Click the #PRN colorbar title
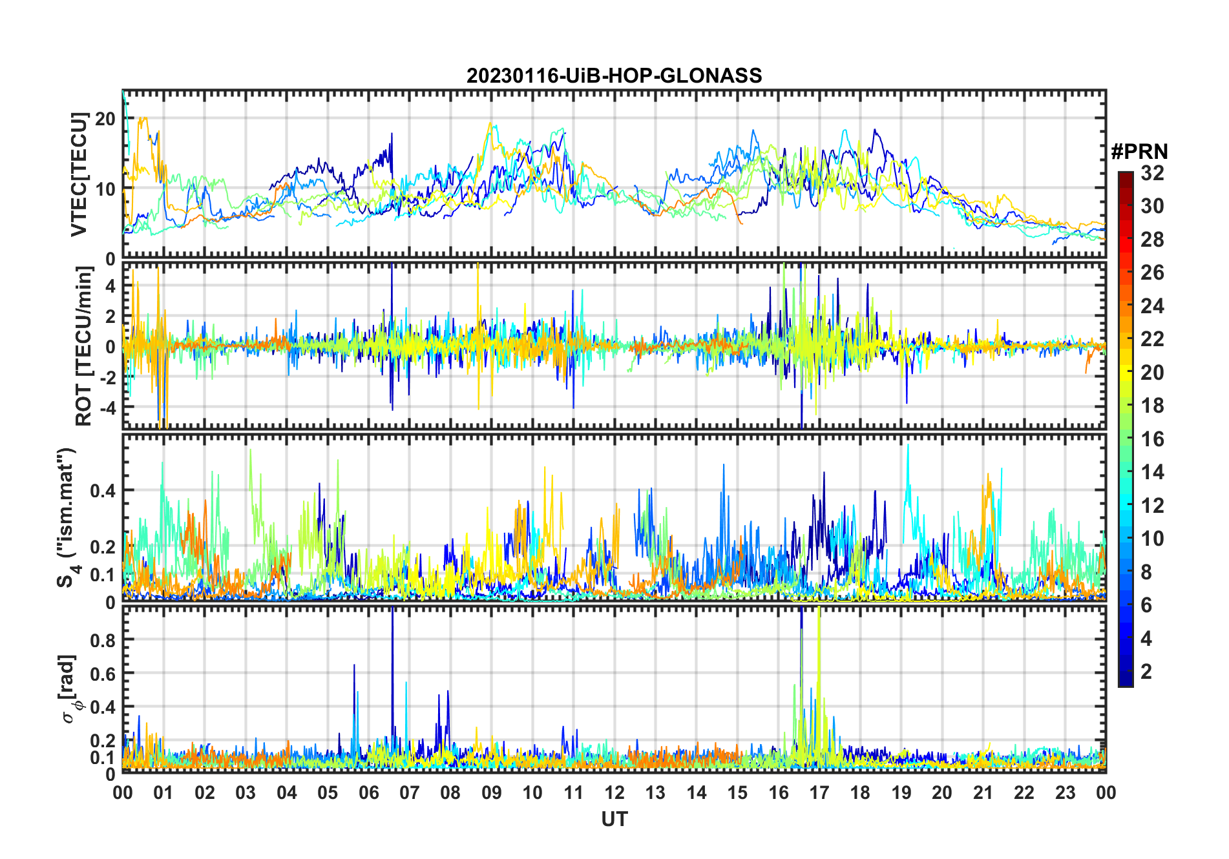1229x859 pixels. coord(1139,151)
